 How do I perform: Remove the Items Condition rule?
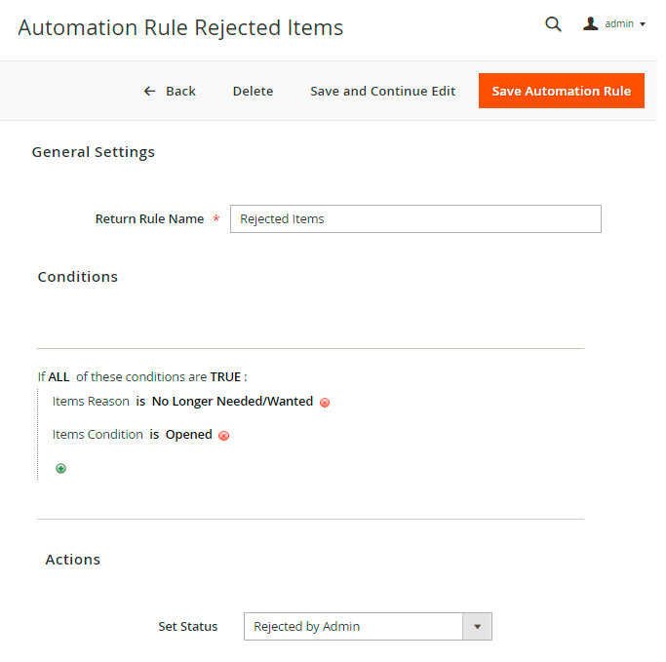[x=223, y=435]
